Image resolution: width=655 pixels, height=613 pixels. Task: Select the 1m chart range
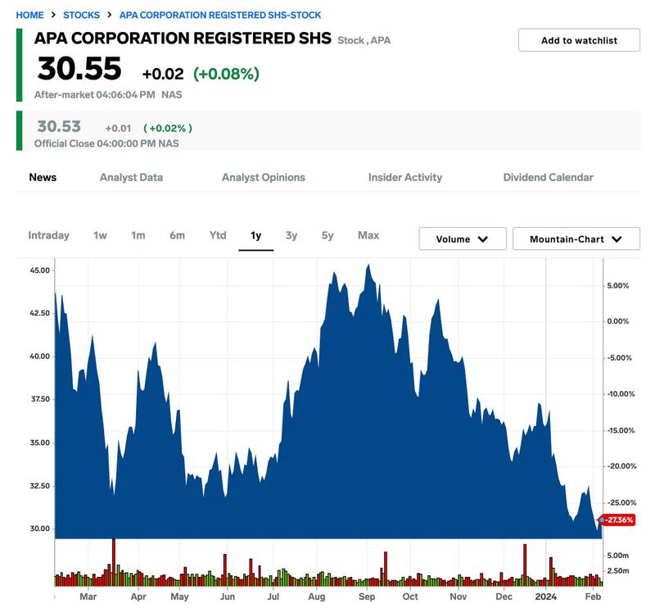tap(138, 235)
